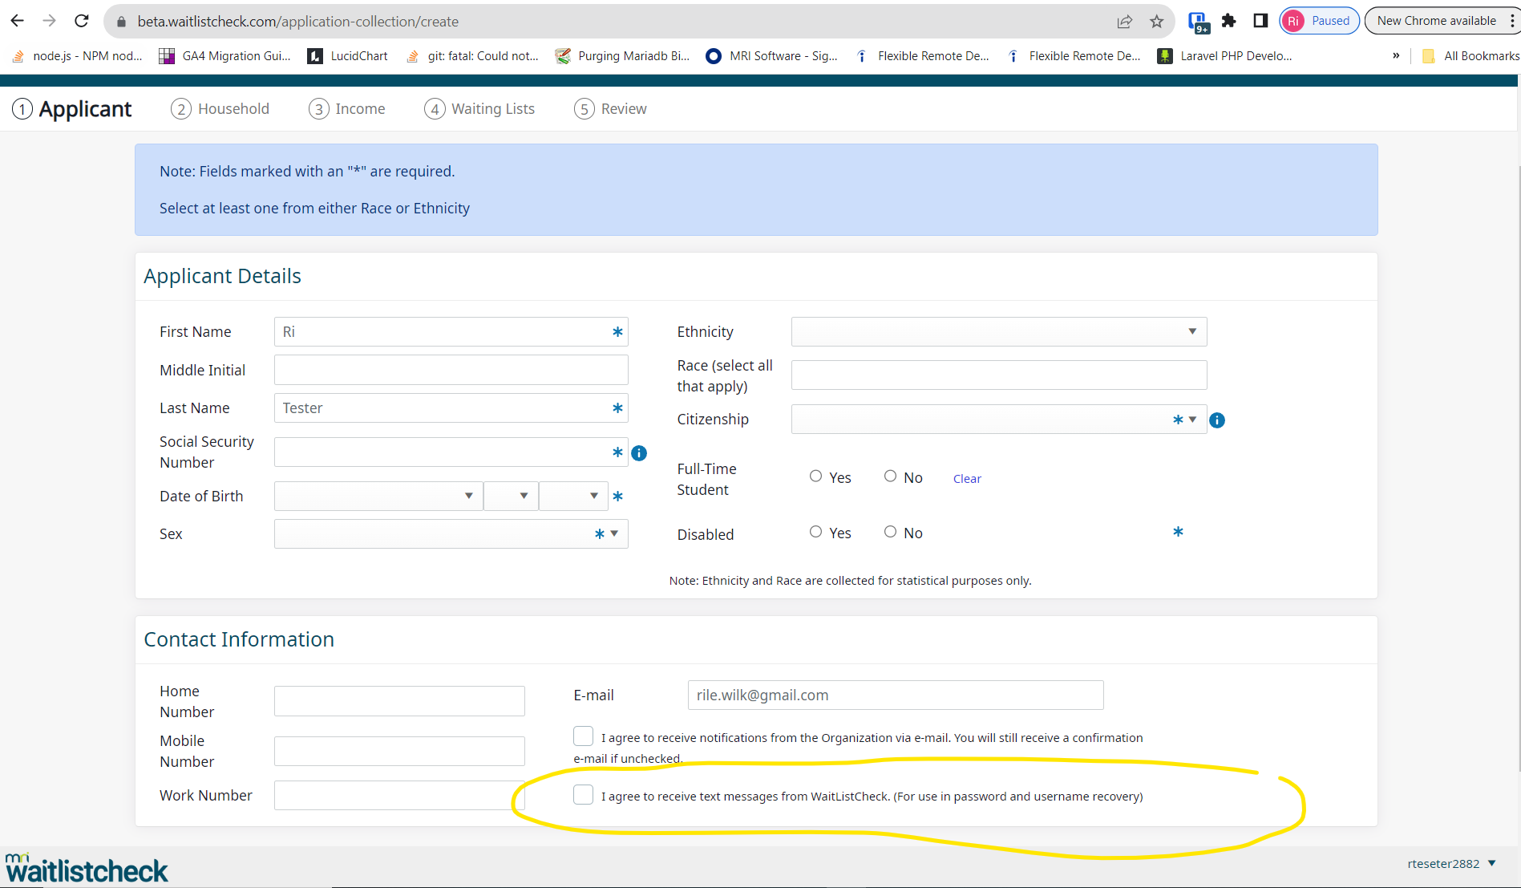This screenshot has width=1521, height=888.
Task: Open the Citizenship dropdown
Action: 998,420
